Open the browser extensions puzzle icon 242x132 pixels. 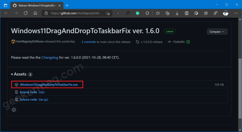tap(147, 13)
